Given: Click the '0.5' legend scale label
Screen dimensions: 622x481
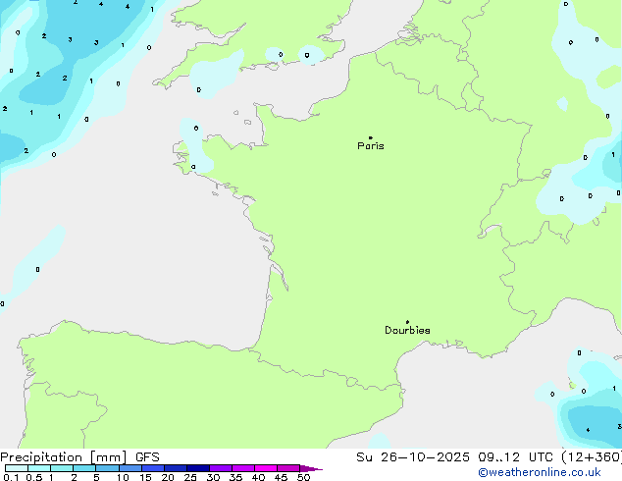Looking at the screenshot, I should tap(33, 477).
